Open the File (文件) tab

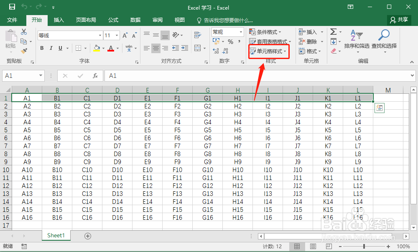tap(12, 20)
